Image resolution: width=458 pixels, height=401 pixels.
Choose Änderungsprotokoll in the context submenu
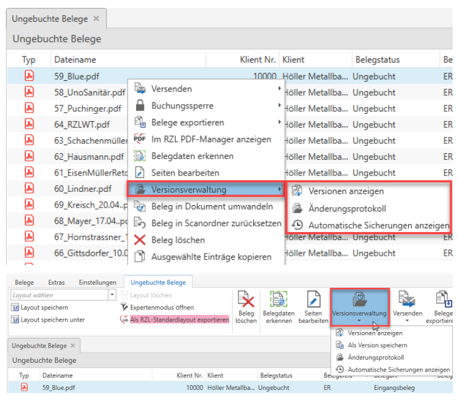point(346,208)
